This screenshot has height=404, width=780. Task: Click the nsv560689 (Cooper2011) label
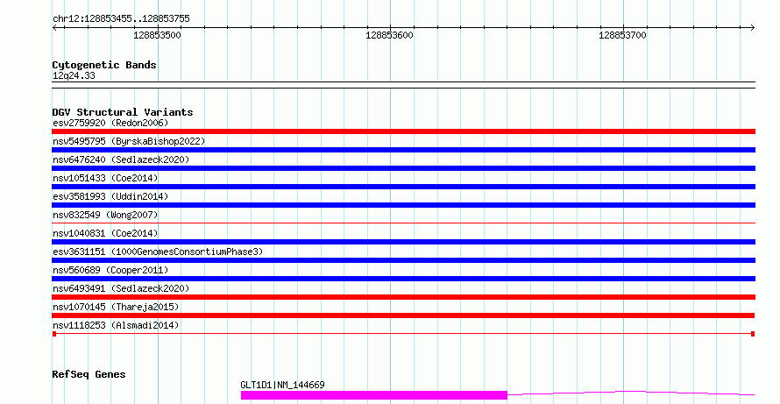110,270
